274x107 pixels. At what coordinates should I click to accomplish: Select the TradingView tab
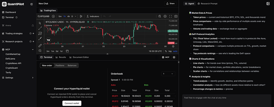[x=48, y=10]
